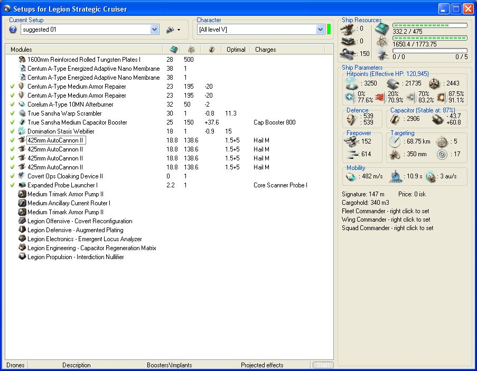Image resolution: width=477 pixels, height=371 pixels.
Task: Click the structure hitpoints icon showing 2443
Action: [434, 83]
